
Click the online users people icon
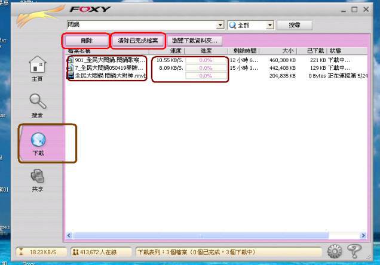75,252
